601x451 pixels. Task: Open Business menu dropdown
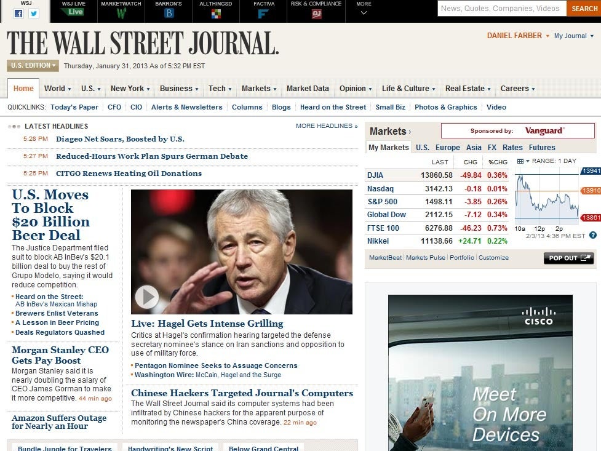click(179, 89)
